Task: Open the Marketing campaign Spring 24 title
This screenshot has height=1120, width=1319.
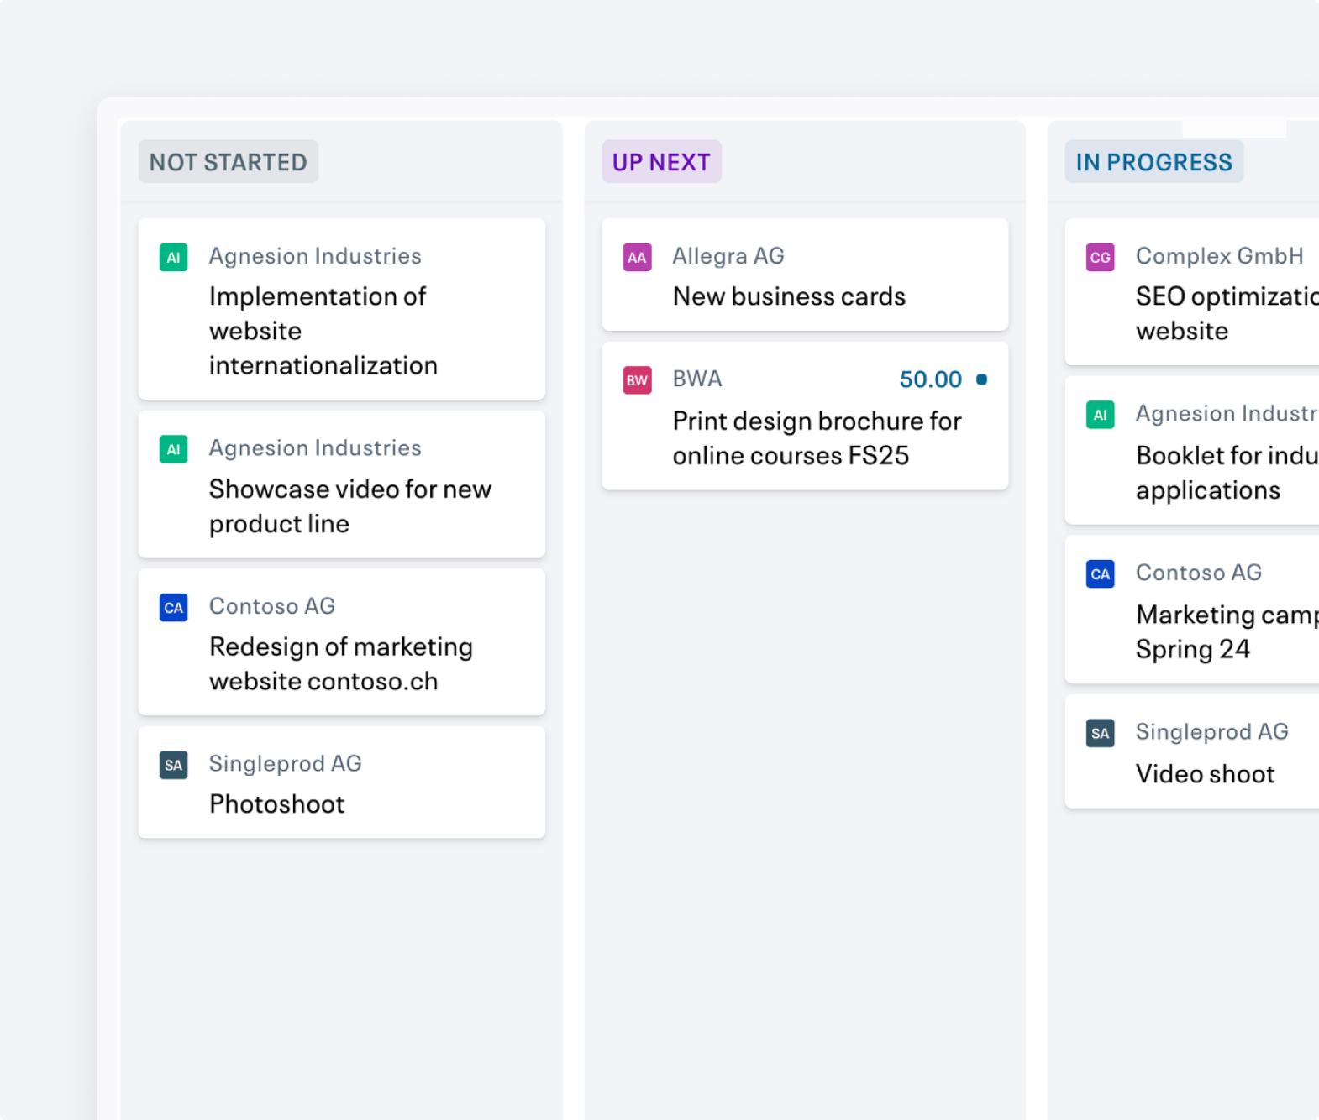Action: (1227, 632)
